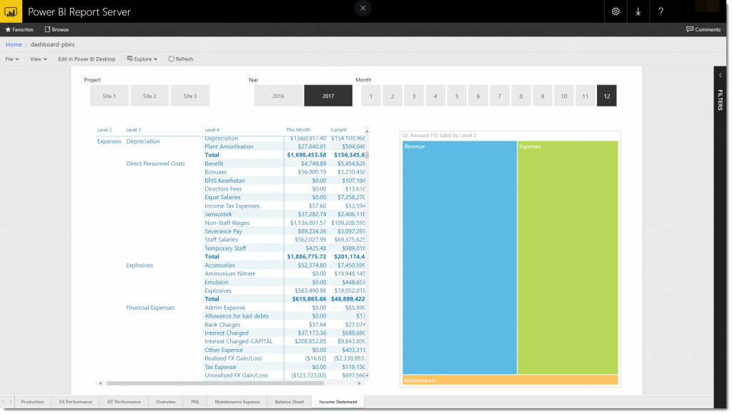Switch to the Balance Sheet tab

[x=289, y=402]
